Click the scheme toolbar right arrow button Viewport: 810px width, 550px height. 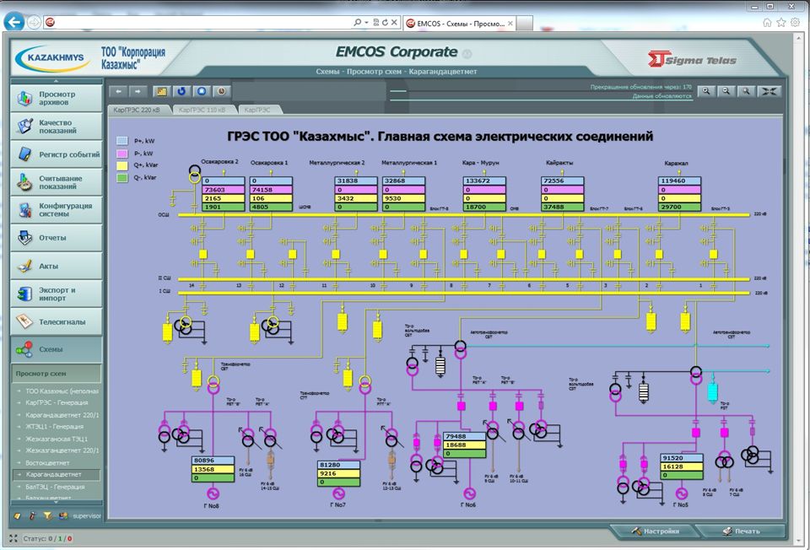(138, 91)
